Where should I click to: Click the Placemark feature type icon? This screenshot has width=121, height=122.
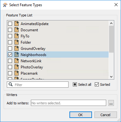[x=17, y=73]
